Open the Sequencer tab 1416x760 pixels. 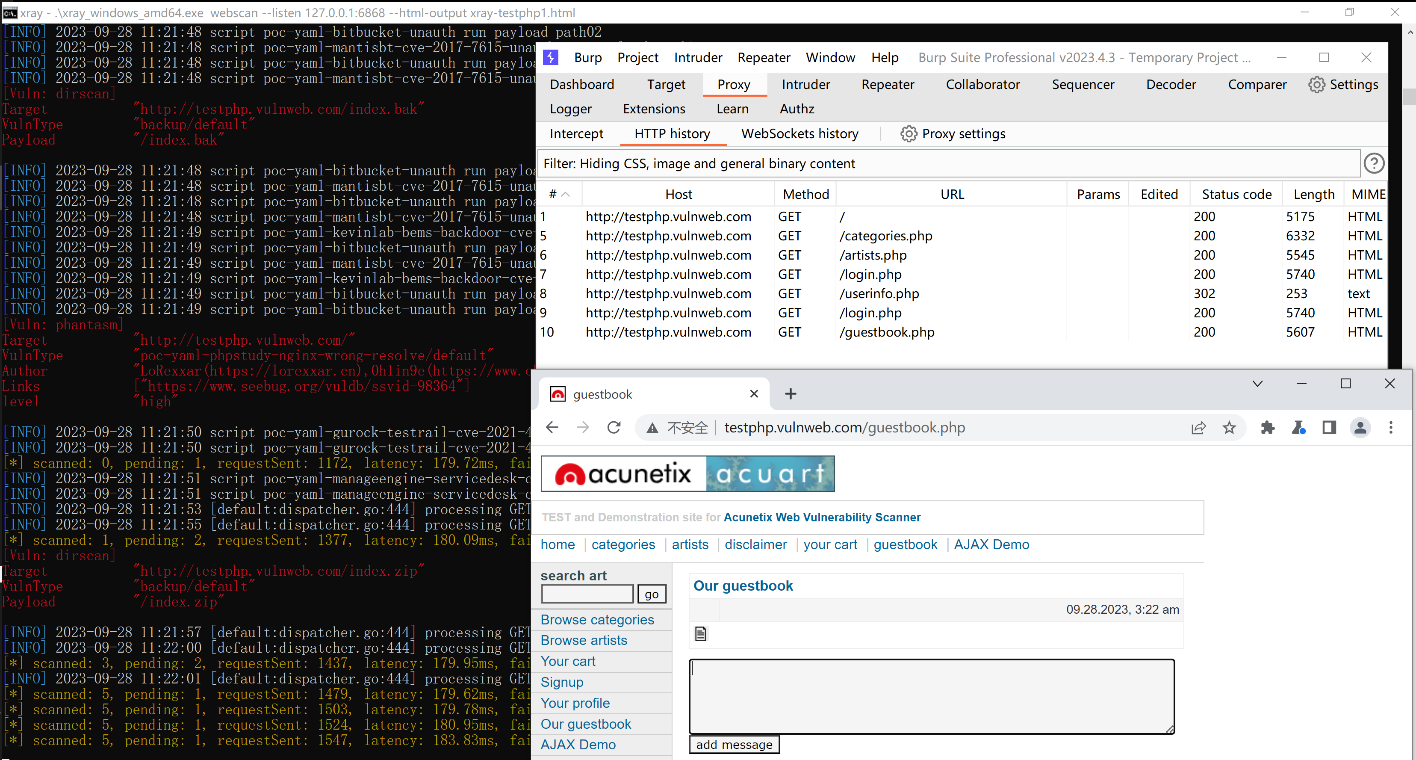[1083, 84]
